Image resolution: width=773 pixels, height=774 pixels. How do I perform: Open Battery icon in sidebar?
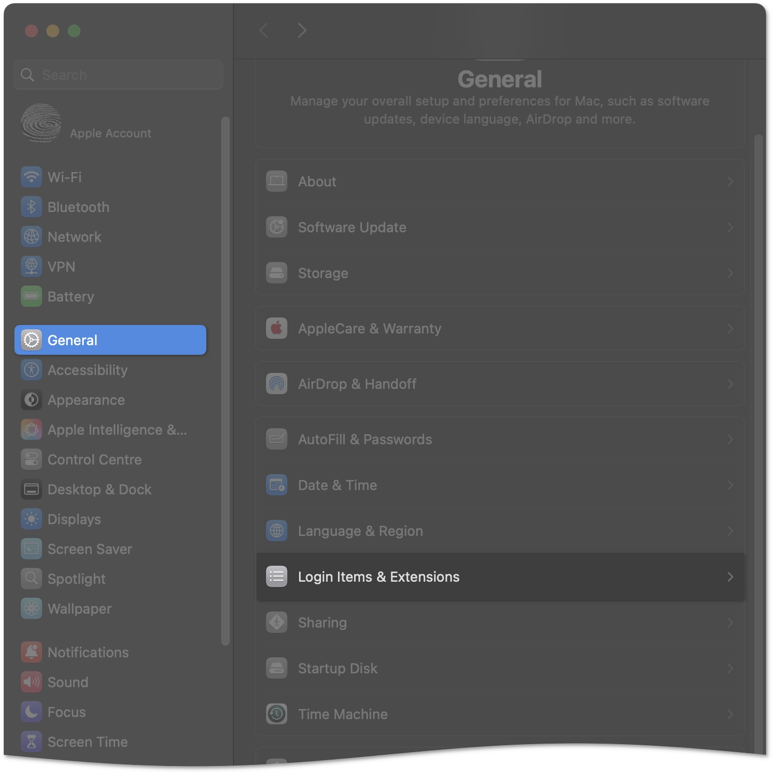[x=31, y=296]
